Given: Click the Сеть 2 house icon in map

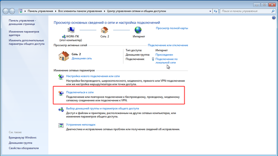Looking at the screenshot, I should pyautogui.click(x=104, y=30).
